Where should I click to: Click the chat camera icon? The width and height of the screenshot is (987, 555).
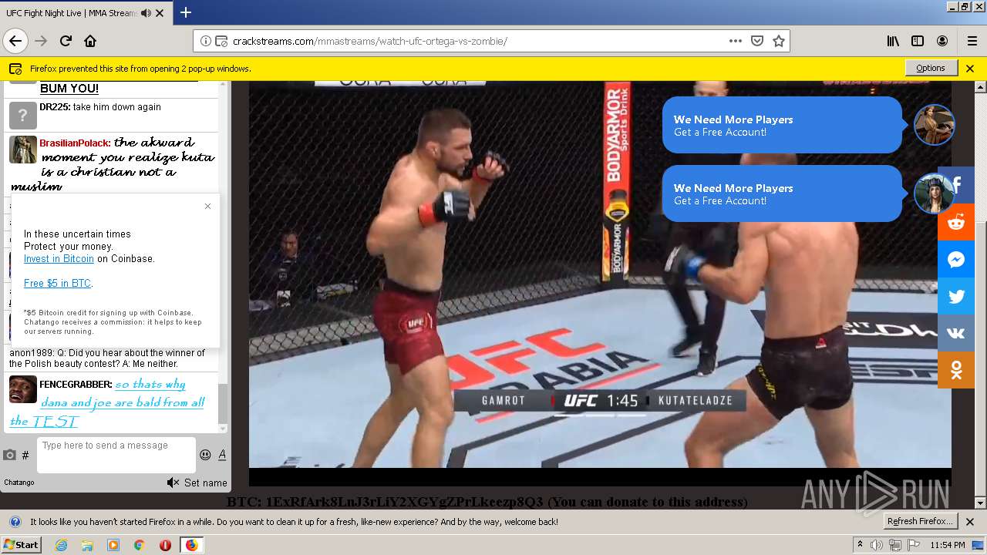(x=10, y=455)
